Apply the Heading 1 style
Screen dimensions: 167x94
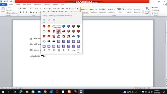point(102,10)
